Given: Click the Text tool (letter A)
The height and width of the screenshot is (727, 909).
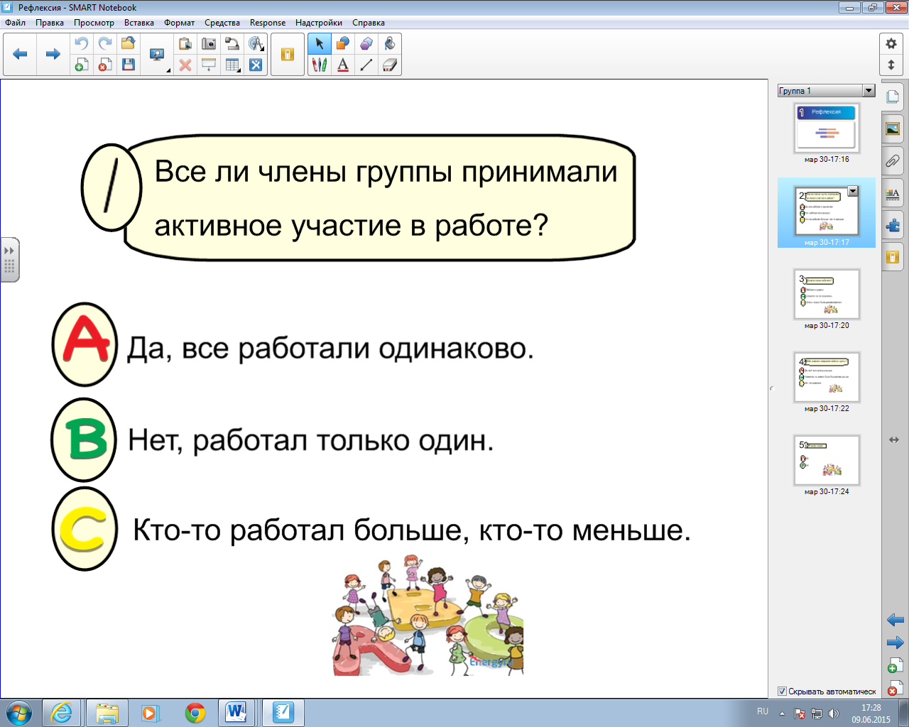Looking at the screenshot, I should point(343,65).
